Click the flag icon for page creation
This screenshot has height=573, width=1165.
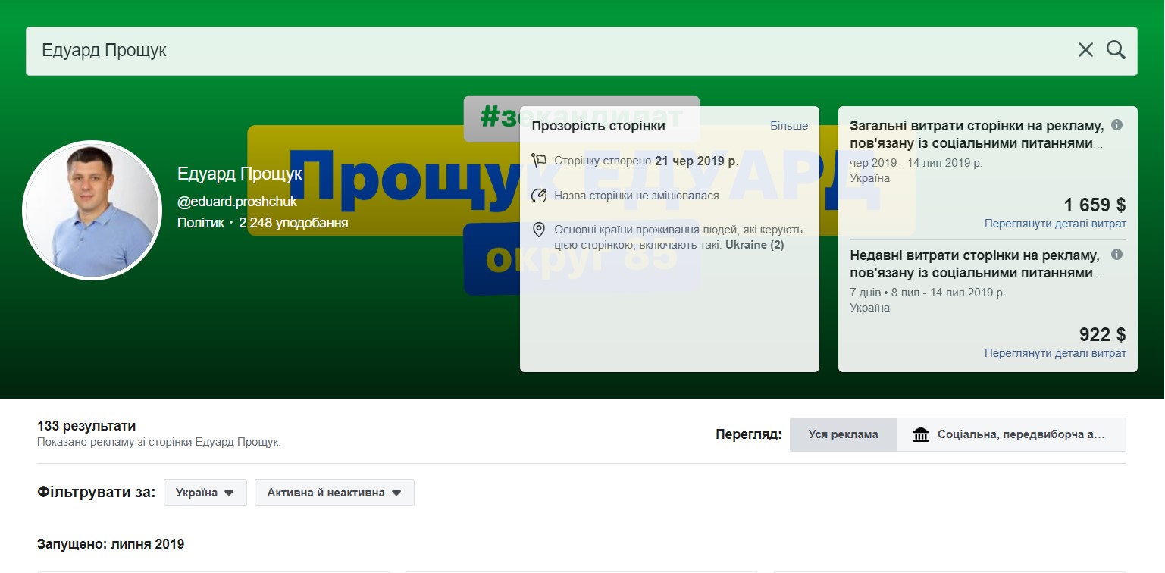[x=539, y=161]
